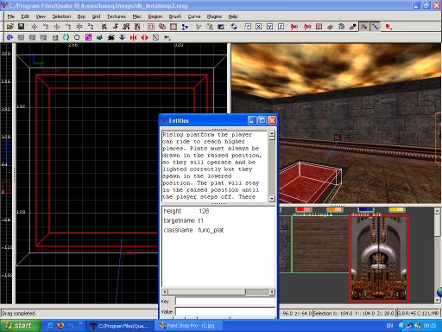
Task: Open the Textures menu
Action: [x=117, y=16]
